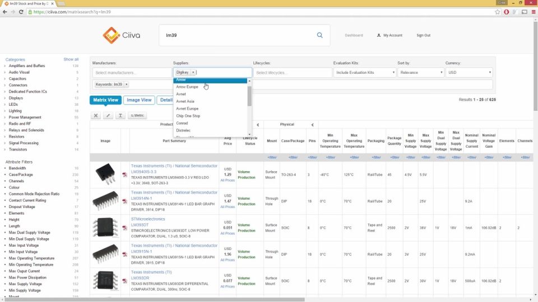
Task: Click the vertical page scrollbar
Action: (536, 65)
